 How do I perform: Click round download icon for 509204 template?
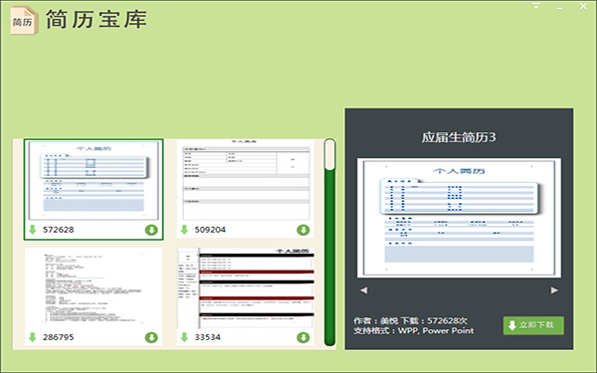click(x=303, y=230)
